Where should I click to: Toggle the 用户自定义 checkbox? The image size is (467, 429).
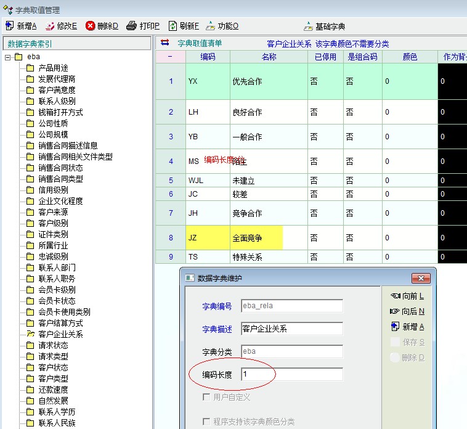[x=206, y=398]
